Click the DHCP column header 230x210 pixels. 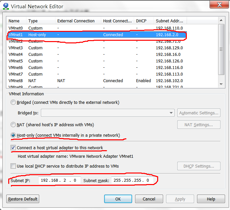[x=144, y=21]
